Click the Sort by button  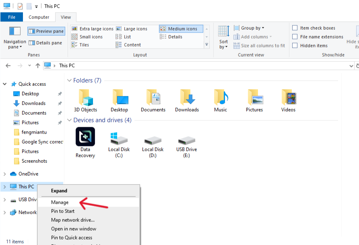223,36
